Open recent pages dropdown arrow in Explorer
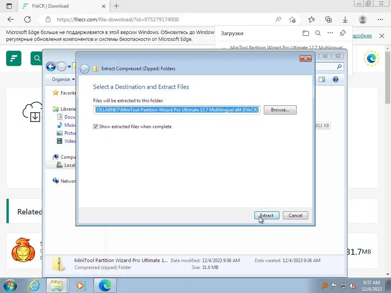This screenshot has width=391, height=293. [x=69, y=66]
